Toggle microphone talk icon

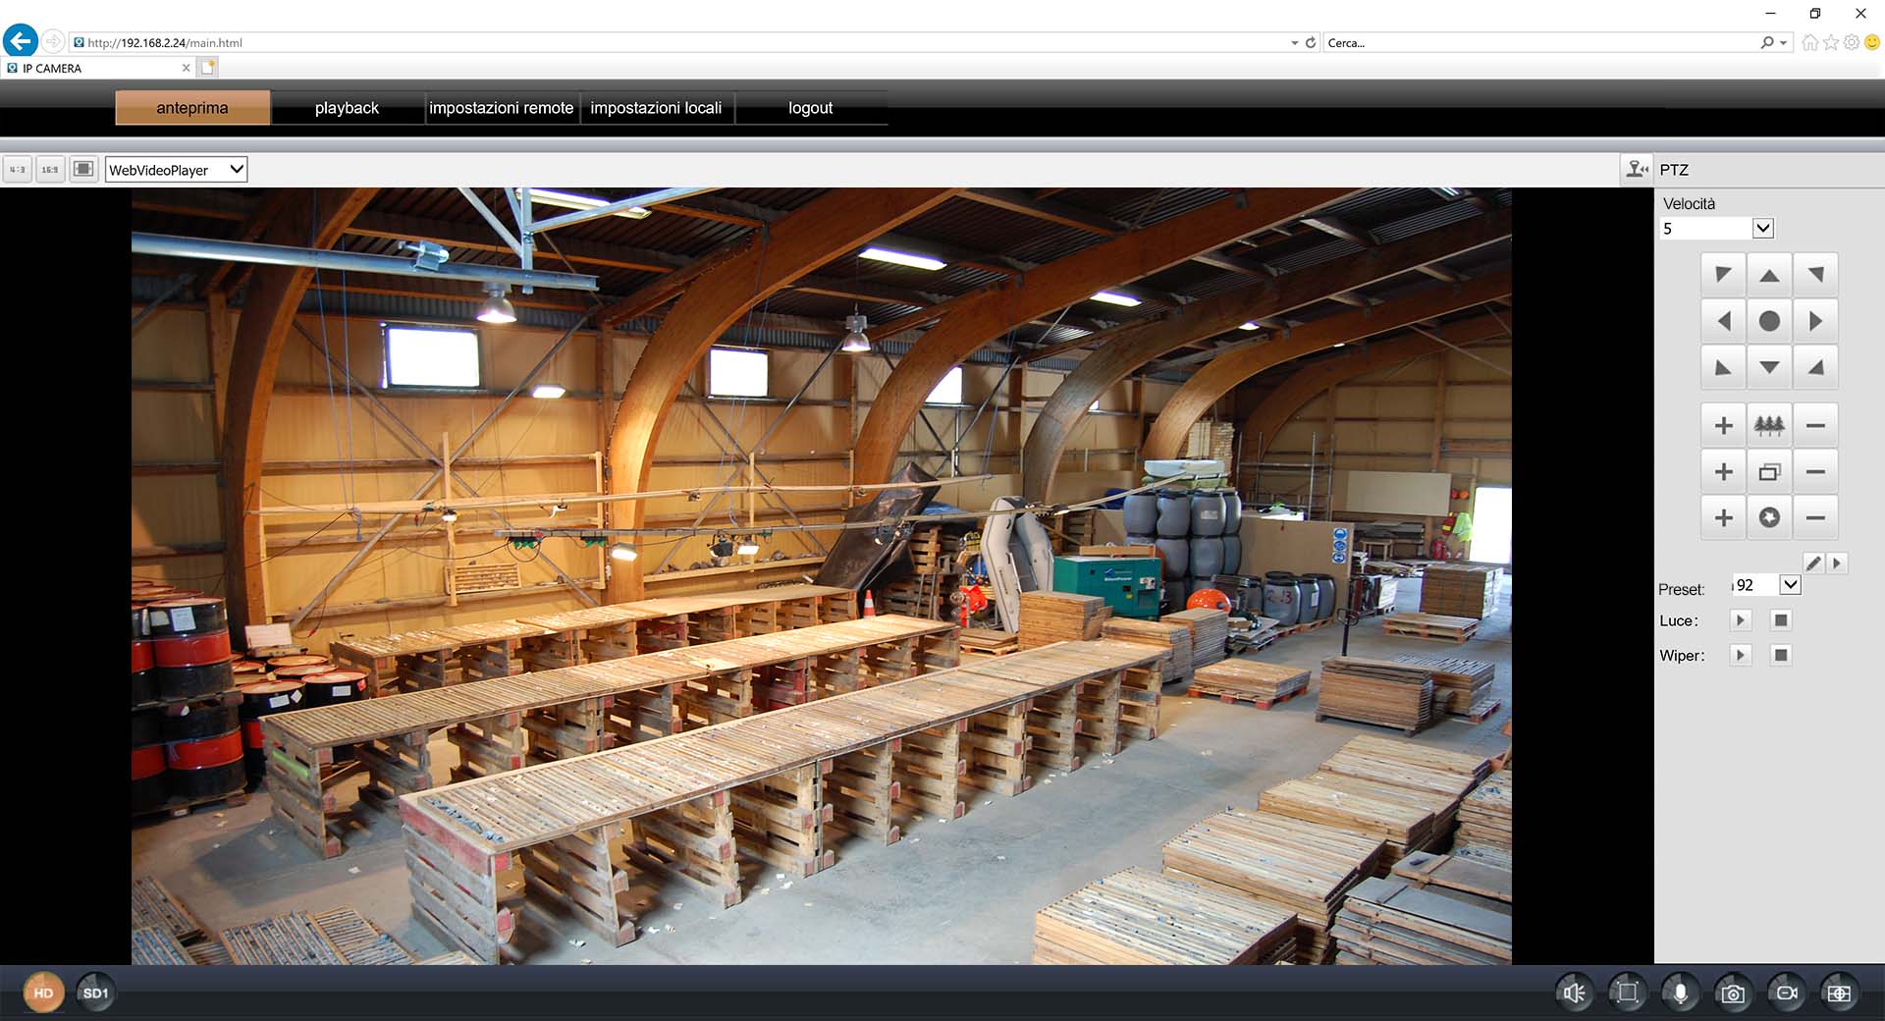tap(1680, 994)
